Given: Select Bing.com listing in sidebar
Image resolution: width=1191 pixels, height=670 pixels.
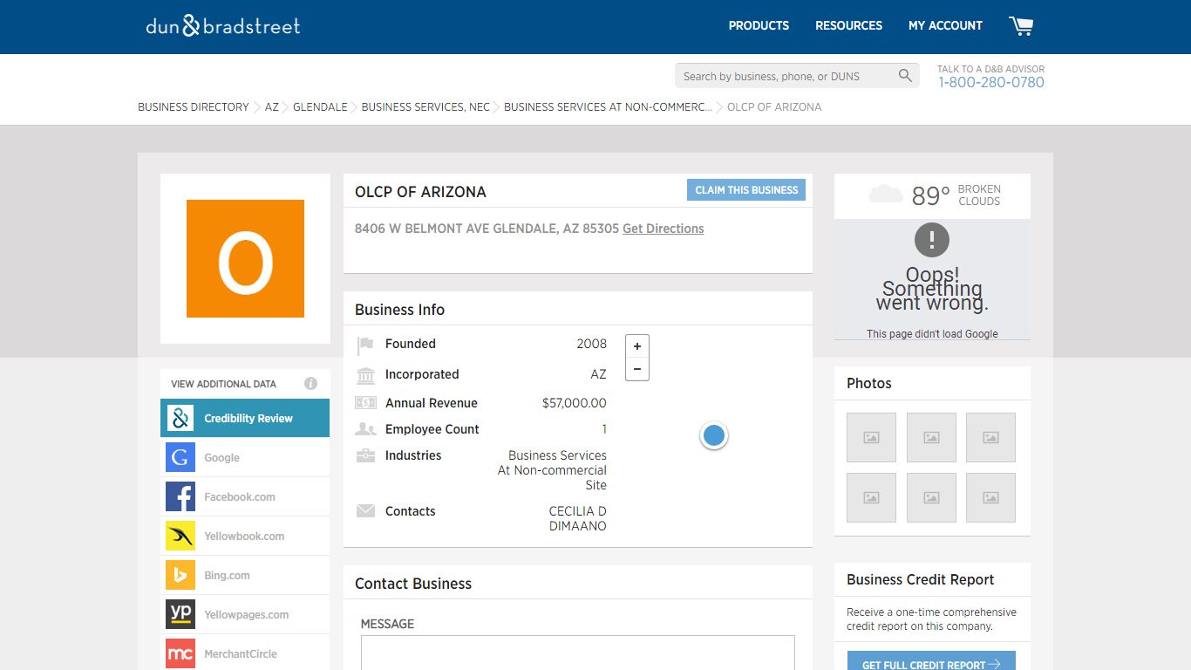Looking at the screenshot, I should [245, 575].
